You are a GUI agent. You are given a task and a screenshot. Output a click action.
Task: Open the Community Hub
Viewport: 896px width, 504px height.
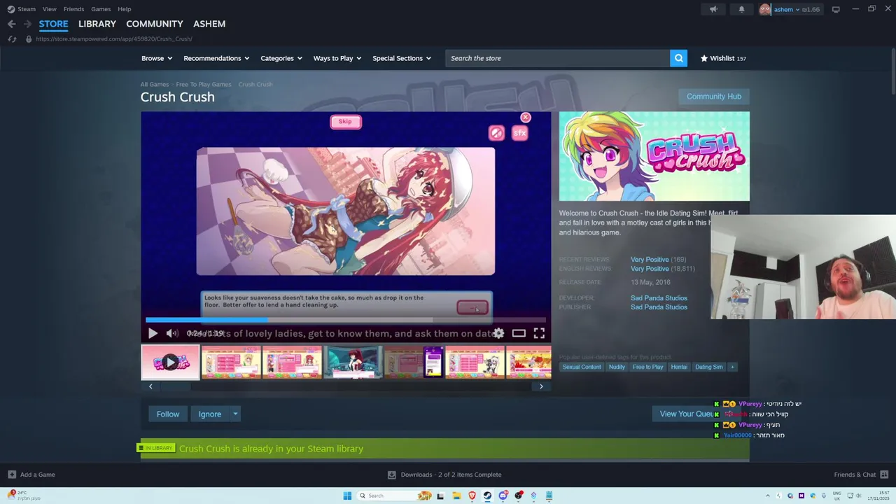click(x=713, y=97)
